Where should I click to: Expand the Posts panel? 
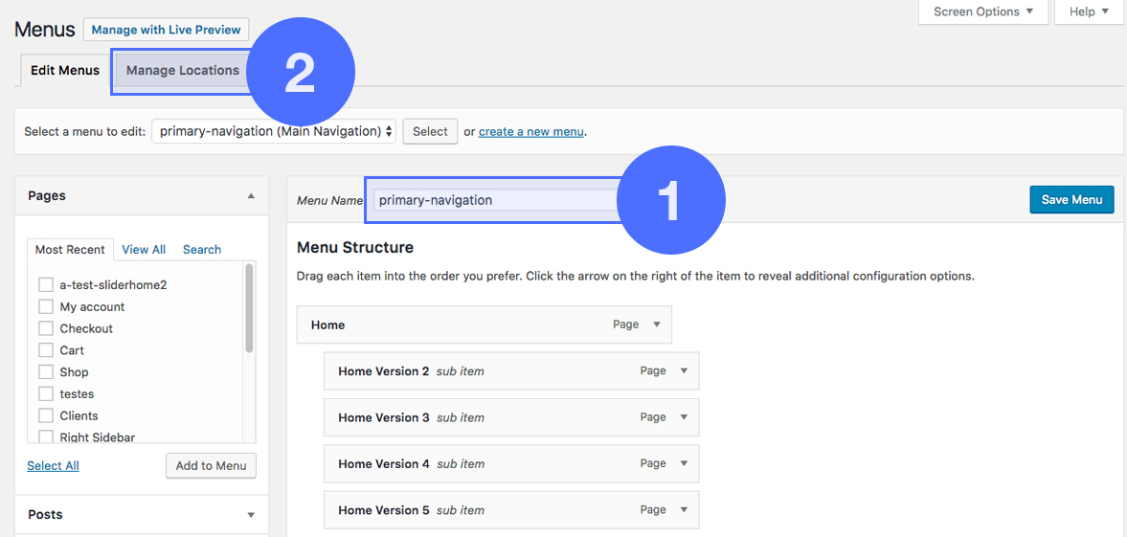point(251,515)
